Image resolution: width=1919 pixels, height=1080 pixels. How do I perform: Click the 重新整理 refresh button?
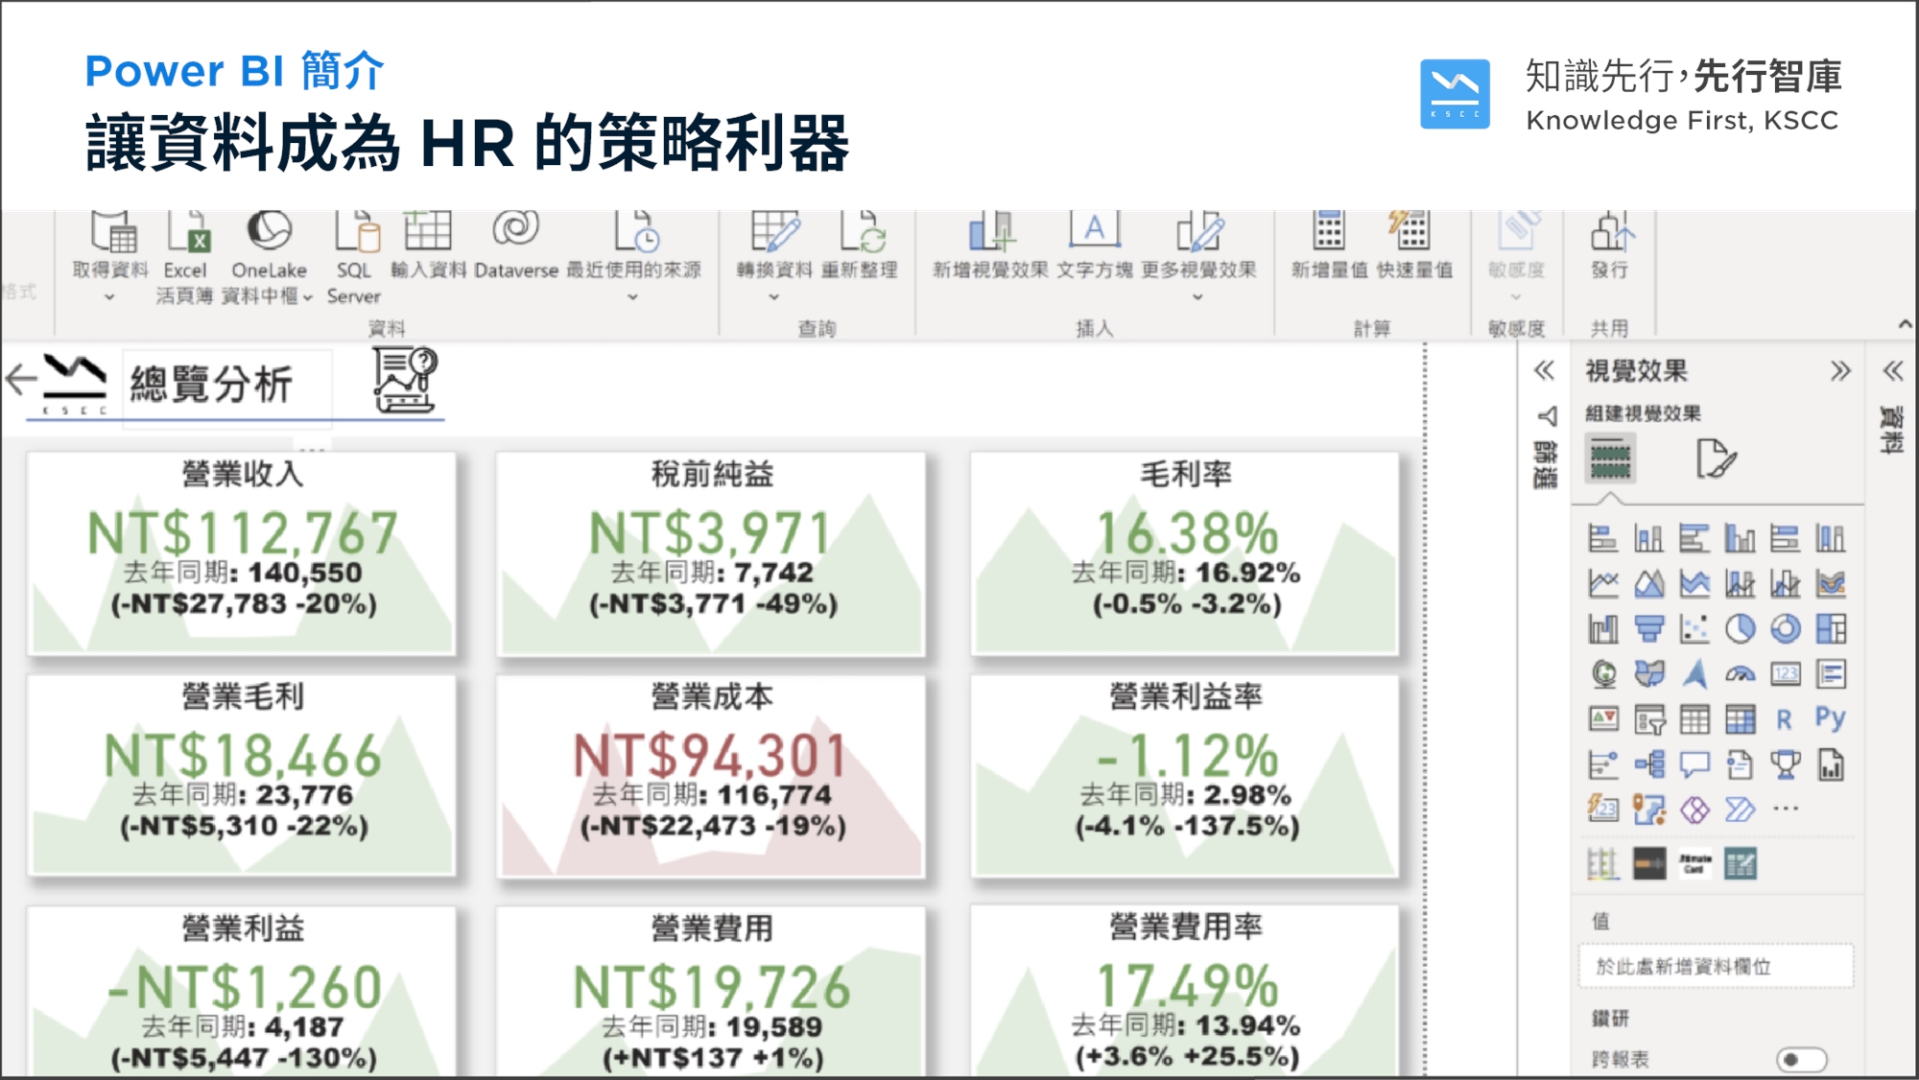tap(860, 247)
